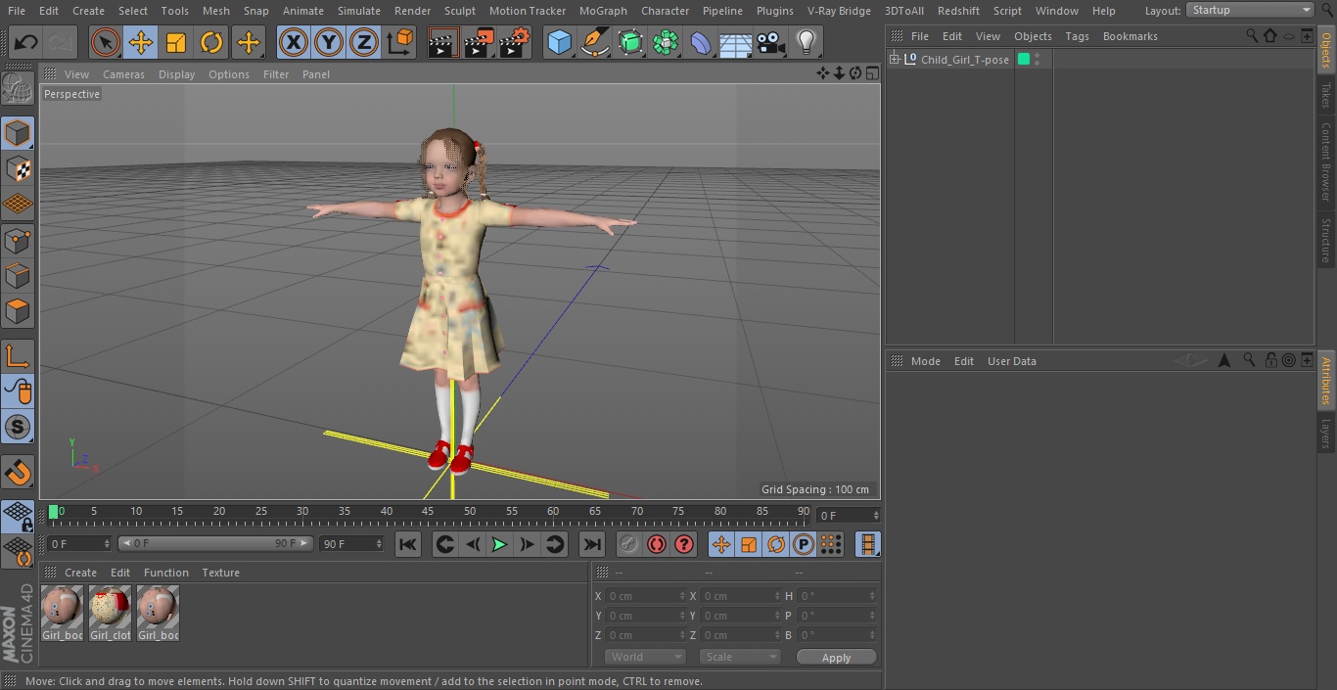
Task: Add a Floor environment object
Action: click(736, 42)
